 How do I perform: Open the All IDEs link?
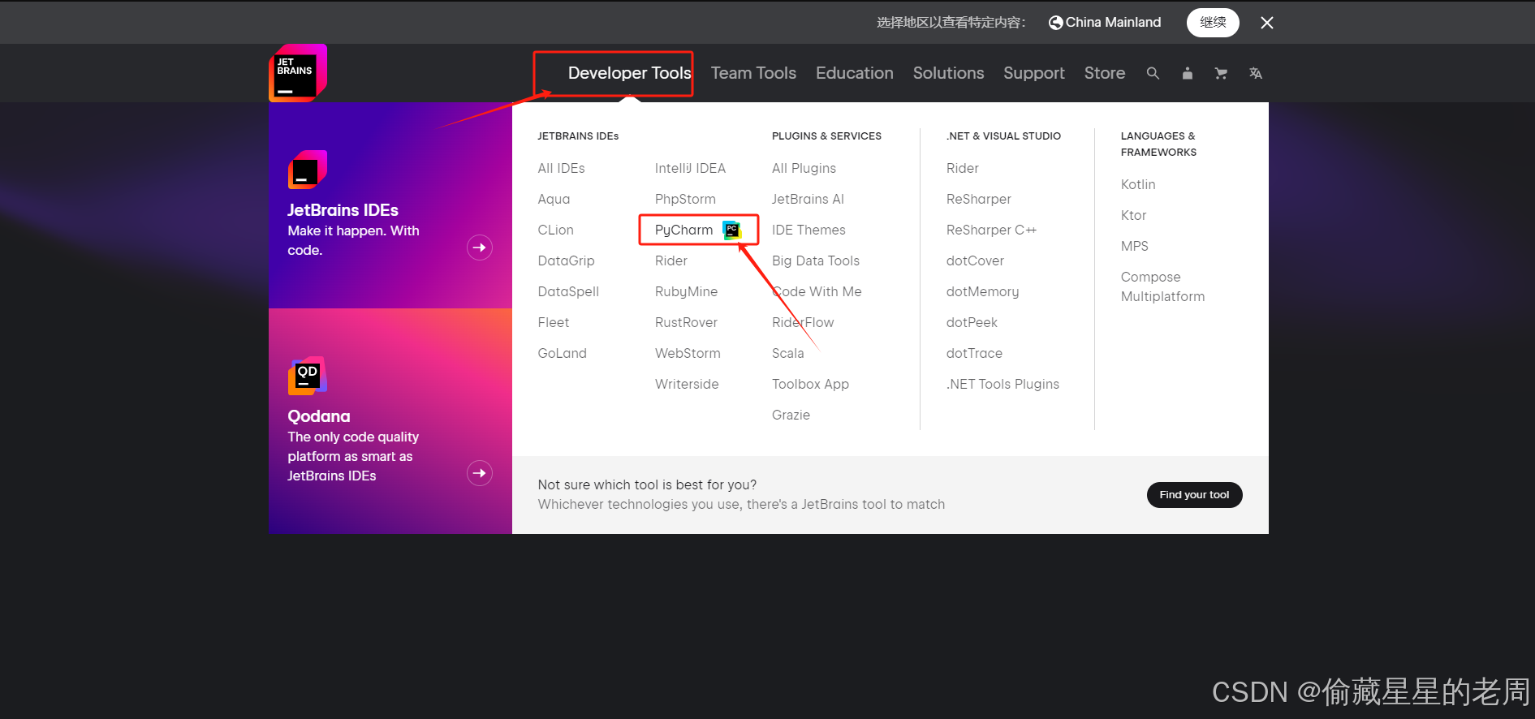pyautogui.click(x=561, y=168)
